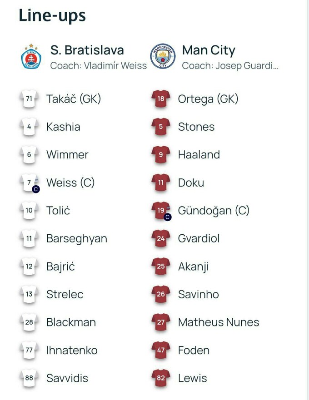Select Matheus Nunes in the line-up
Viewport: 309px width, 400px height.
219,322
